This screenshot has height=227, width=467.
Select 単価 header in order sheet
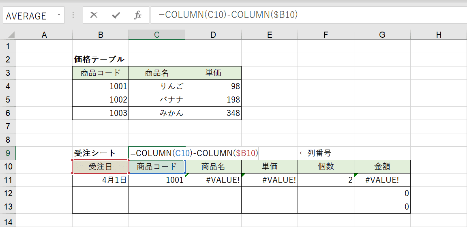(x=269, y=167)
